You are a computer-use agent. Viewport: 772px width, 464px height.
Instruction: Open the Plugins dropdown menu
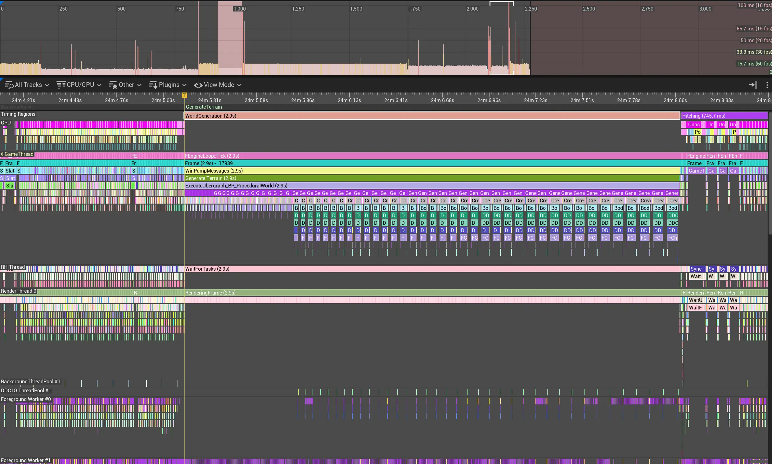[168, 85]
